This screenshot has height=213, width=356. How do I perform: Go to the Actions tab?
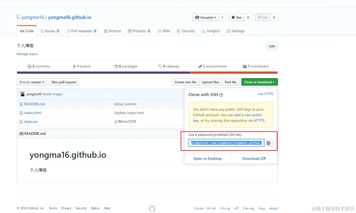112,31
